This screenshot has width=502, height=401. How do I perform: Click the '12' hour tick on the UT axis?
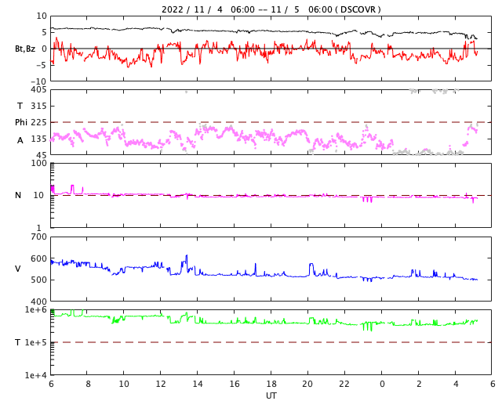161,384
